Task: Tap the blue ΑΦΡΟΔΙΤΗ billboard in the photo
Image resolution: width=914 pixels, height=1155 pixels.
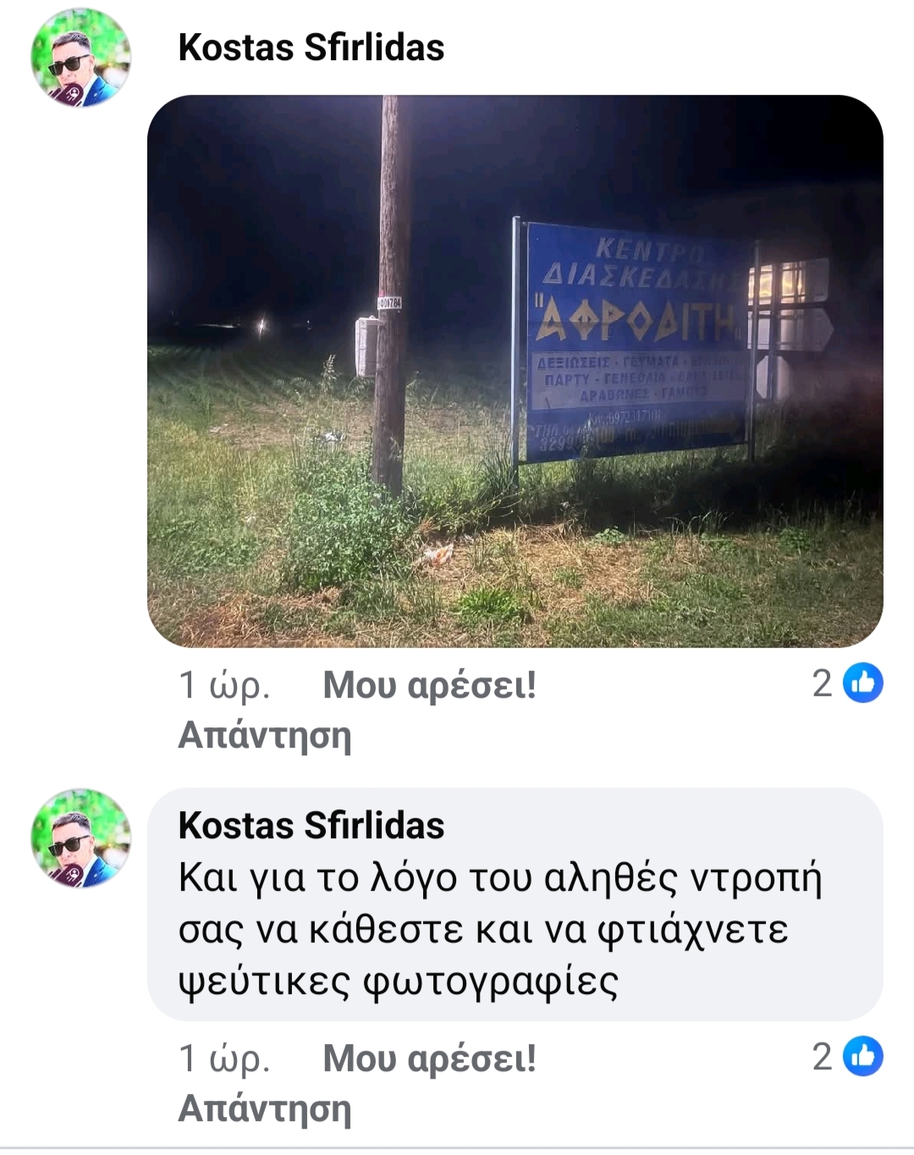Action: pyautogui.click(x=635, y=340)
